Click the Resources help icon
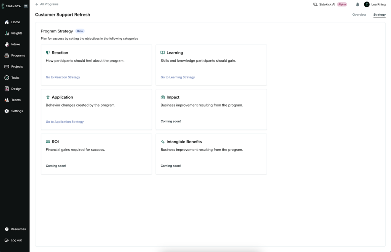This screenshot has height=252, width=391. 6,229
